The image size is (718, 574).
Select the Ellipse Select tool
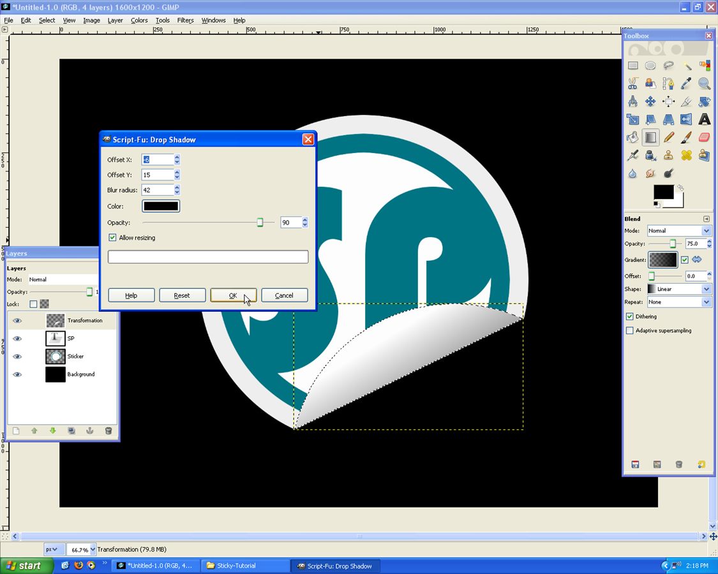(x=650, y=66)
